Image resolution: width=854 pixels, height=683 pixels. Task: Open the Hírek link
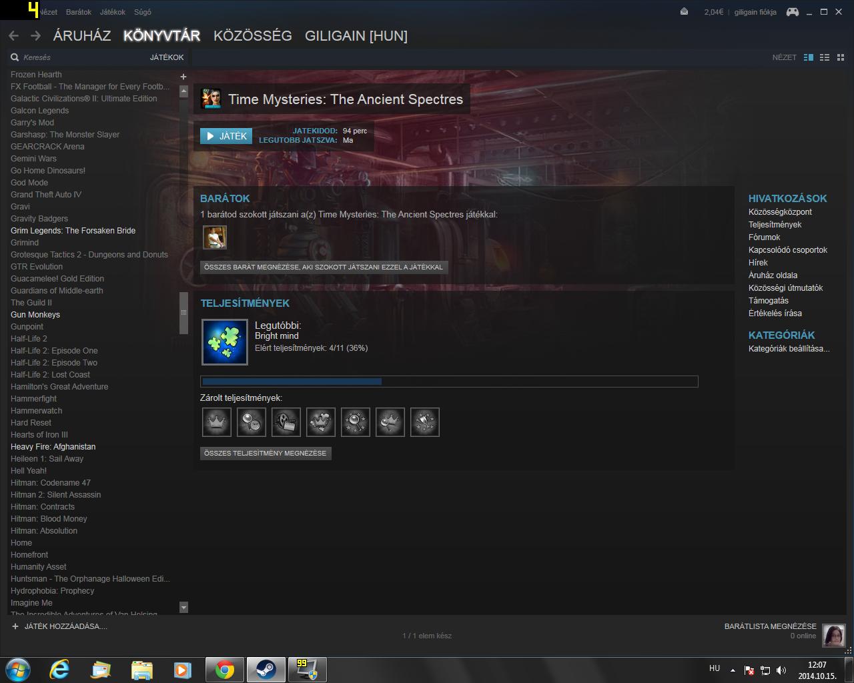click(x=758, y=263)
